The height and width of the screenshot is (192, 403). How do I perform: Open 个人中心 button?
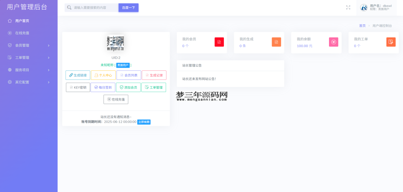[x=103, y=75]
